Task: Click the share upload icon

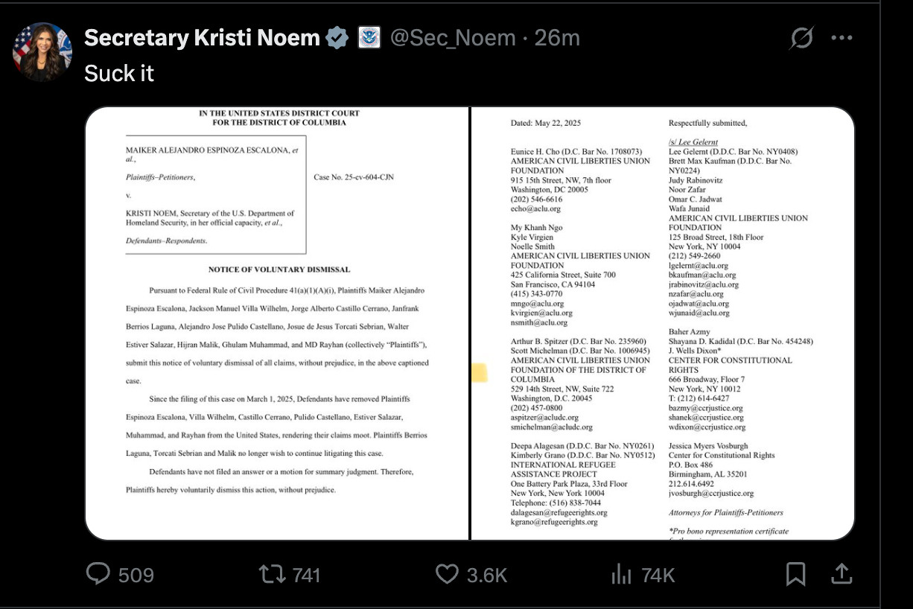Action: coord(842,573)
